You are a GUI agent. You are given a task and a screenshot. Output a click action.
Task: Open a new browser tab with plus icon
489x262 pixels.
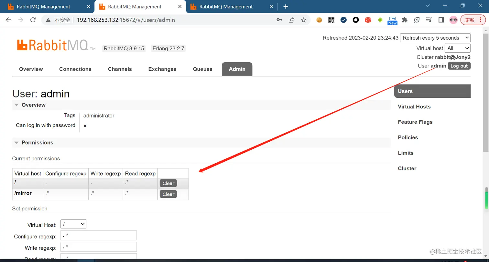click(286, 6)
